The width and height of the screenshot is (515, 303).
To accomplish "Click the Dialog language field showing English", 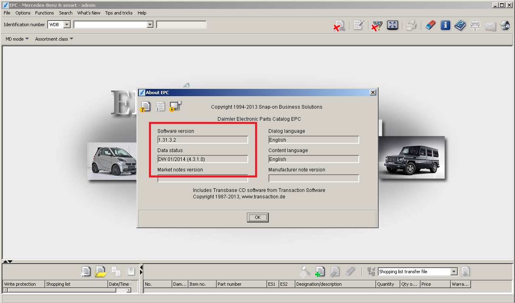I will click(314, 140).
